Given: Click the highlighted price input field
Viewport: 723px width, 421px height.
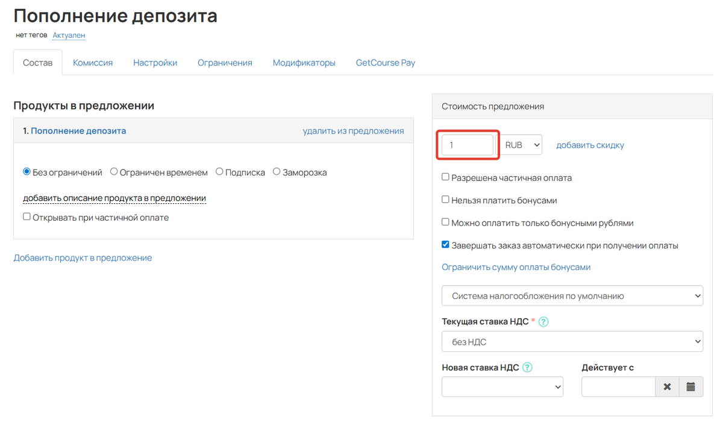Looking at the screenshot, I should tap(468, 144).
